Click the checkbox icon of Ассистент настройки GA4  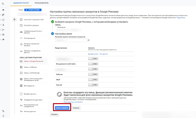click(x=21, y=20)
